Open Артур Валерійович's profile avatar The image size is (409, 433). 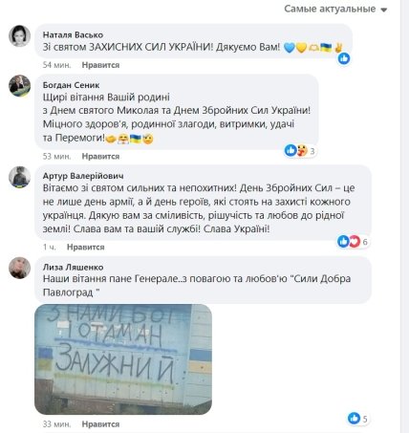coord(19,177)
